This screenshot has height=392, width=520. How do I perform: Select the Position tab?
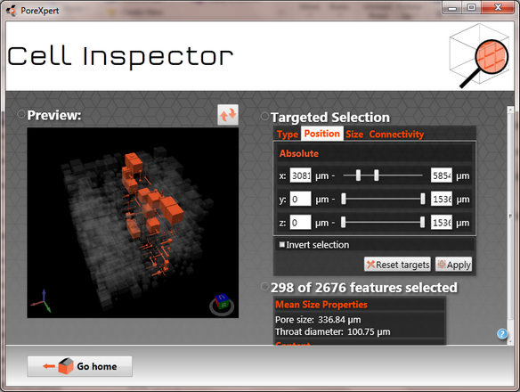click(322, 134)
